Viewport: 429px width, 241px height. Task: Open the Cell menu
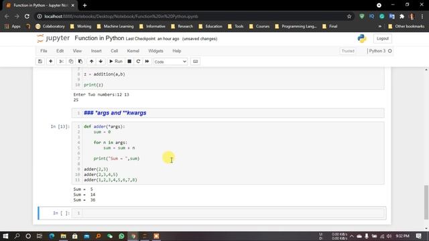click(115, 51)
